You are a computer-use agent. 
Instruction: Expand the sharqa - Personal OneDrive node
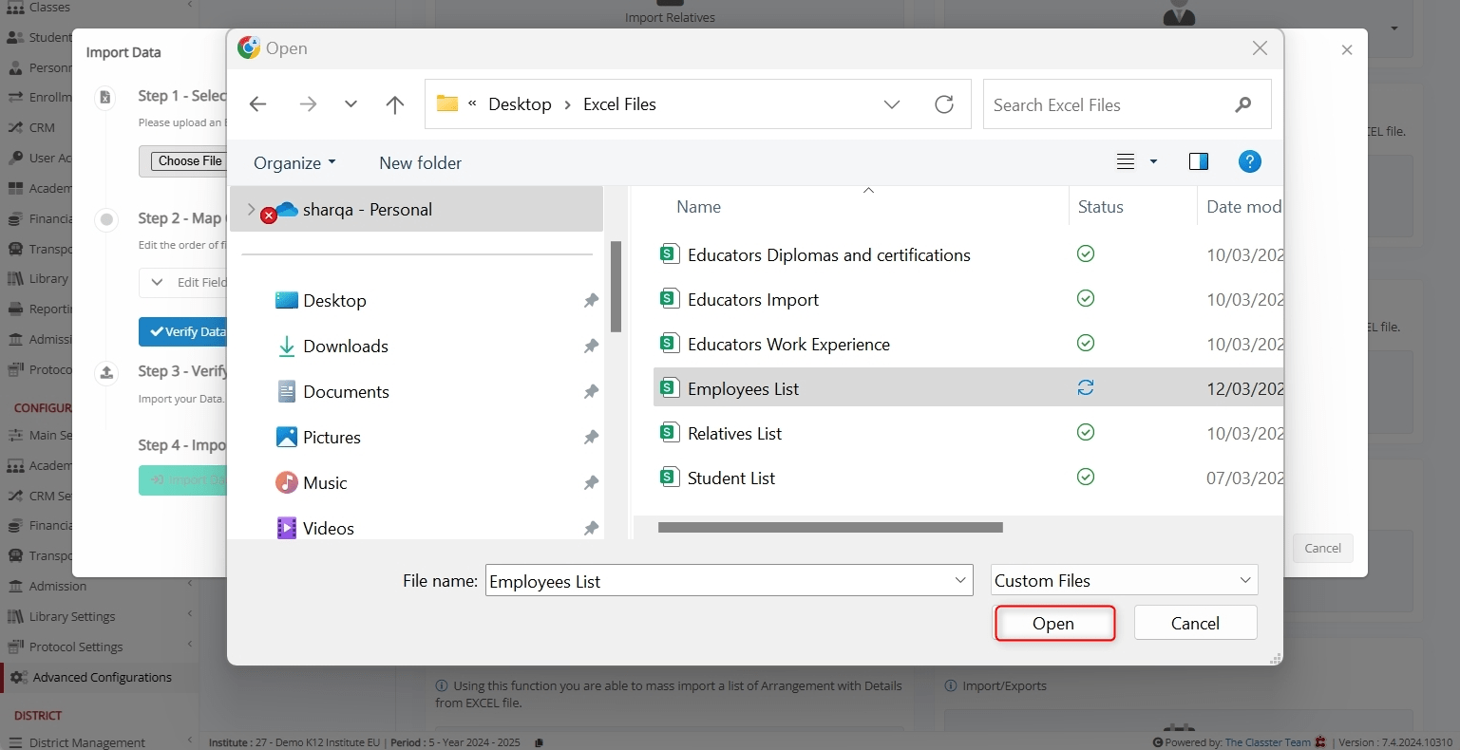click(251, 210)
